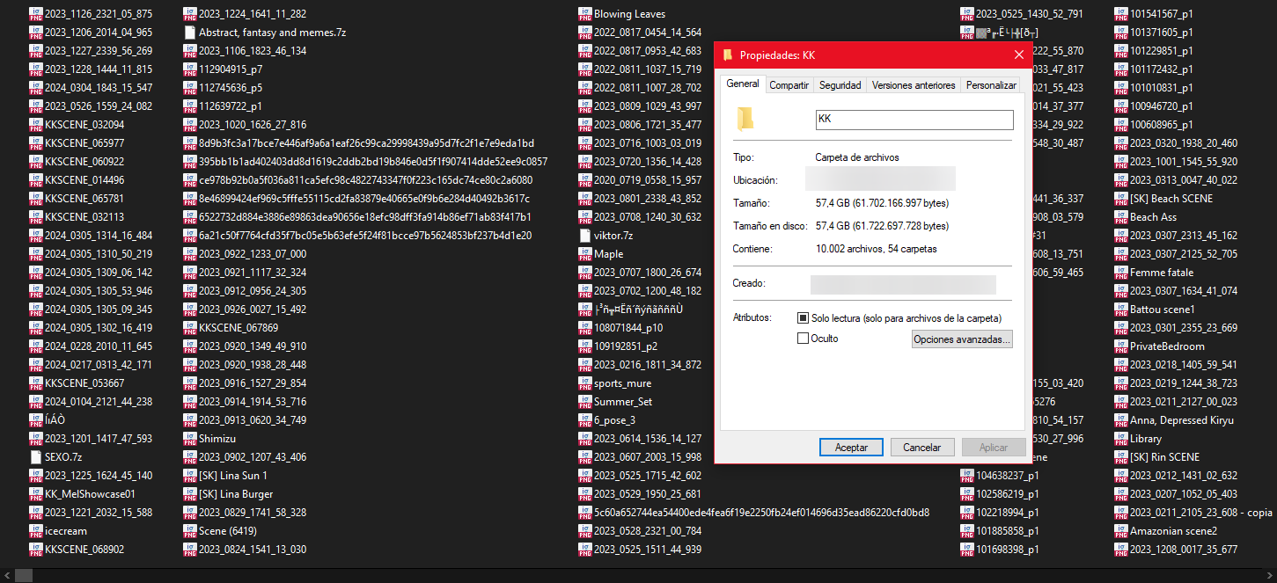
Task: Select the Femme fatale file icon
Action: click(x=1120, y=273)
